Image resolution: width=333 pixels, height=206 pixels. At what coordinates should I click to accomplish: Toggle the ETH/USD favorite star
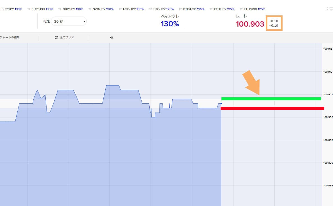pyautogui.click(x=241, y=9)
